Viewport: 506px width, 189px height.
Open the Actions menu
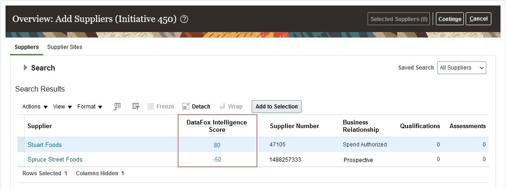35,107
